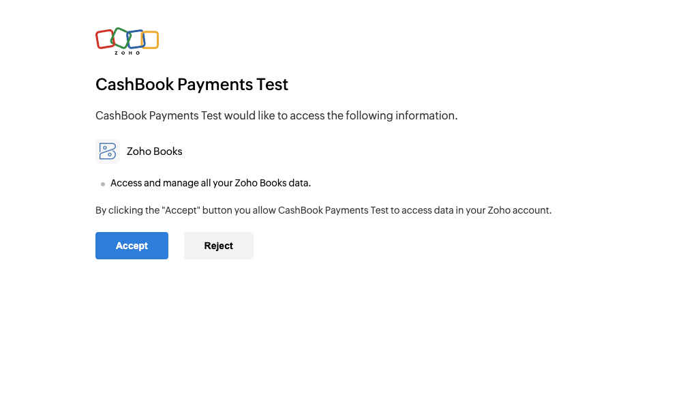Select the Access and manage permission line
698x404 pixels.
(211, 183)
